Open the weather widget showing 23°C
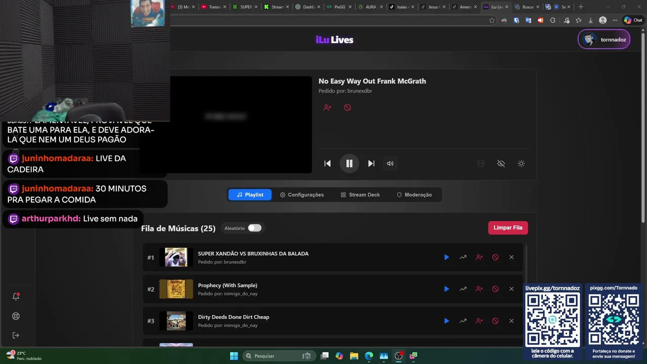This screenshot has height=364, width=647. [x=24, y=356]
